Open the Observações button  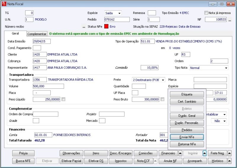point(71,153)
